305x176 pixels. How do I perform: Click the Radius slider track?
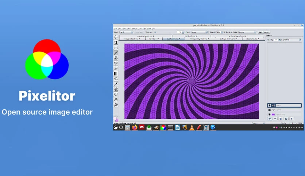click(164, 32)
